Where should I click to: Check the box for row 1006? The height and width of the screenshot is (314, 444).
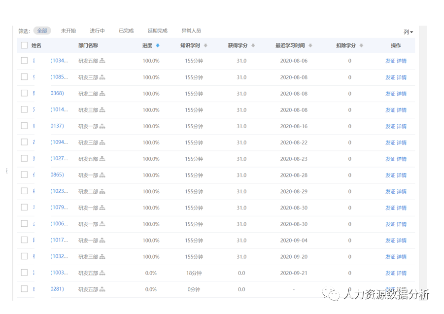[24, 224]
